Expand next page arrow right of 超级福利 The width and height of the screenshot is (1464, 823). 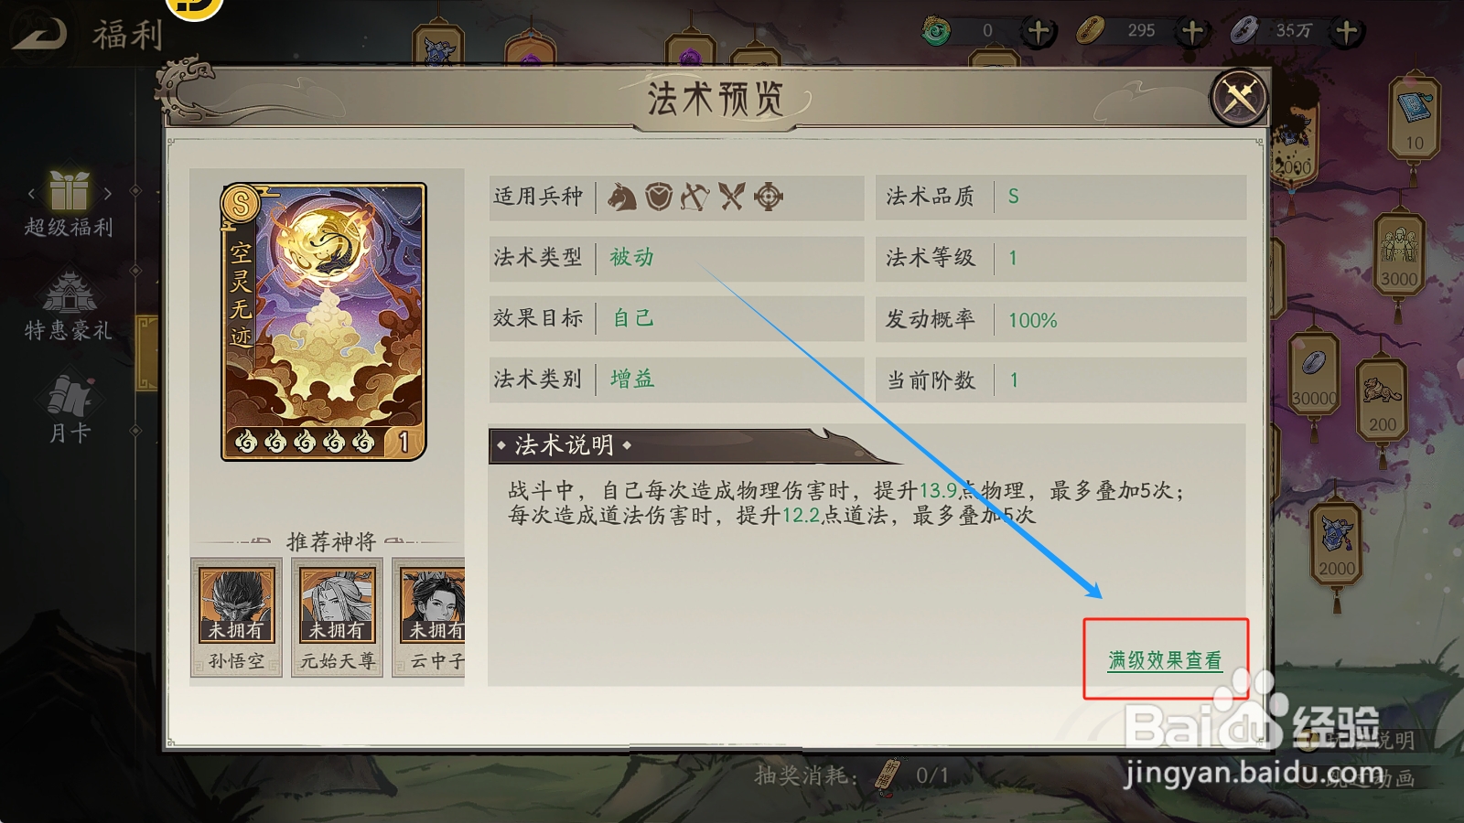pos(108,193)
